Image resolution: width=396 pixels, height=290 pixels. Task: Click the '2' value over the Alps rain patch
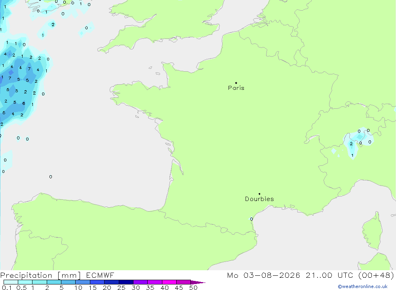click(351, 144)
